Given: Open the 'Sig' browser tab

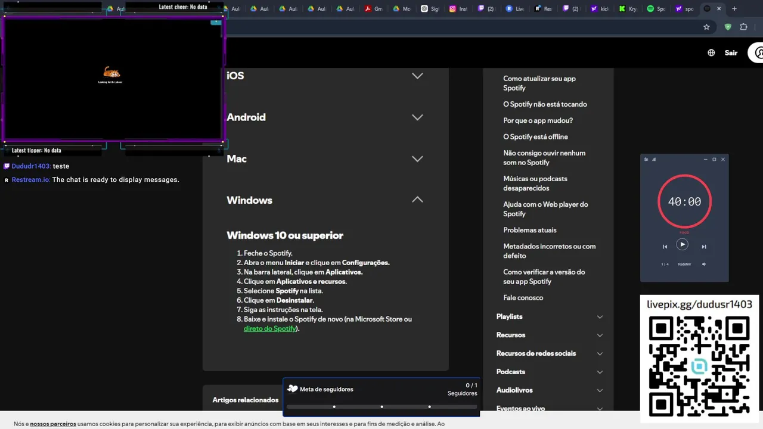Looking at the screenshot, I should 429,9.
